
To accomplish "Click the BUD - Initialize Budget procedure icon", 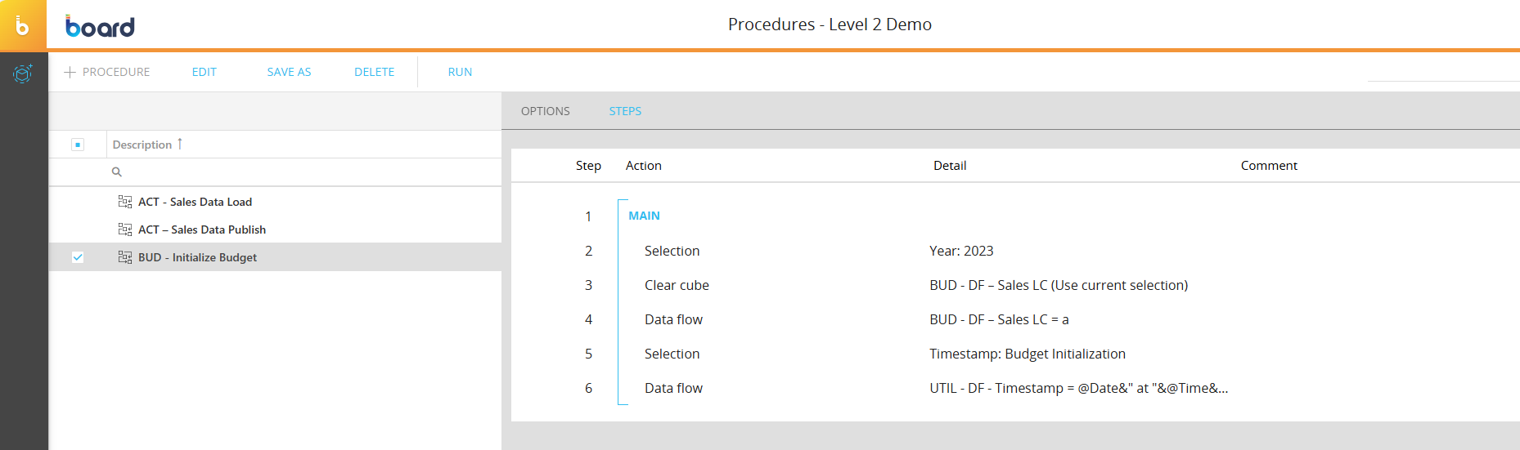I will coord(125,257).
